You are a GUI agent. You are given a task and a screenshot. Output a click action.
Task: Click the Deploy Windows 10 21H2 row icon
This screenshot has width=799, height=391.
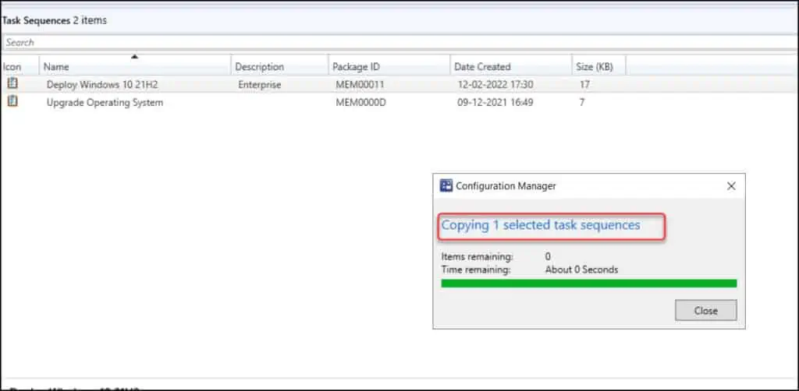point(12,84)
